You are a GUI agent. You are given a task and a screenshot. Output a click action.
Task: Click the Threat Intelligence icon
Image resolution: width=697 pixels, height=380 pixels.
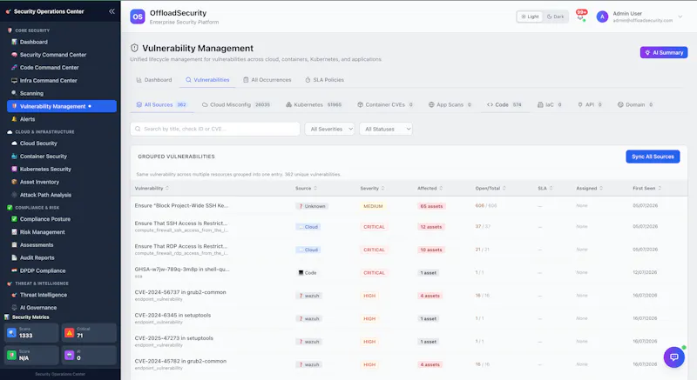click(14, 295)
